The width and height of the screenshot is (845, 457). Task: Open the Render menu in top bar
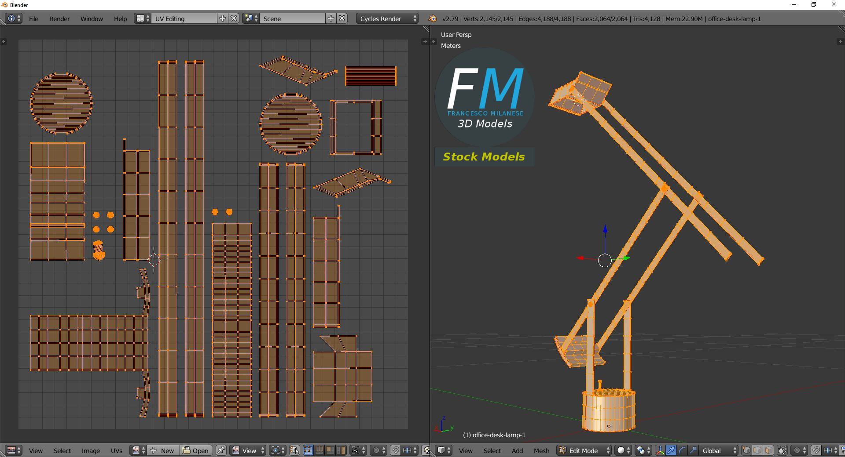coord(59,18)
